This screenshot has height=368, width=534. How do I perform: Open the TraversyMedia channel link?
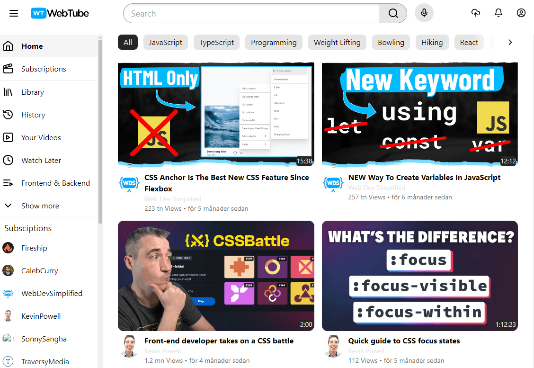[x=49, y=361]
